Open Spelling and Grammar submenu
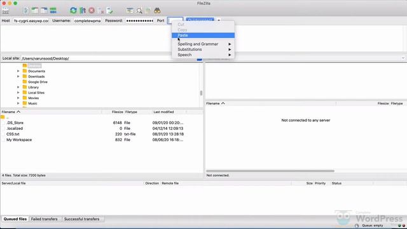The image size is (407, 229). point(203,44)
